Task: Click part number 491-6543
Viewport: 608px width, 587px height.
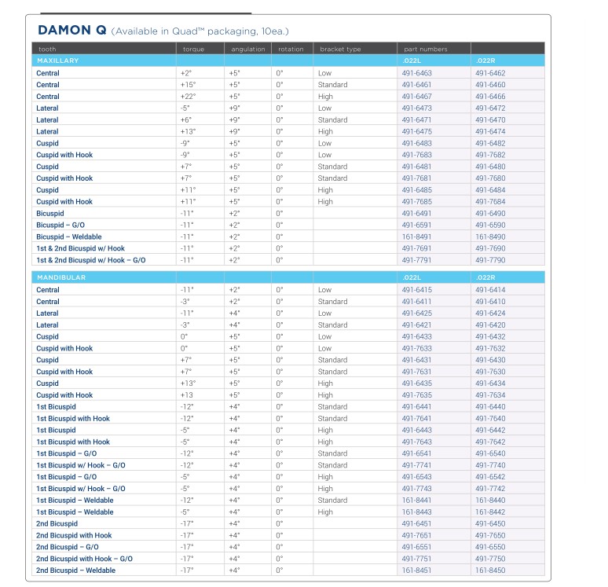Action: [417, 477]
